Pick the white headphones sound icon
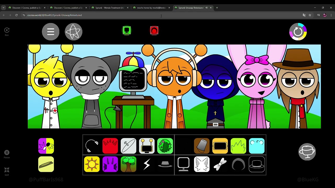The width and height of the screenshot is (335, 188). coord(92,146)
